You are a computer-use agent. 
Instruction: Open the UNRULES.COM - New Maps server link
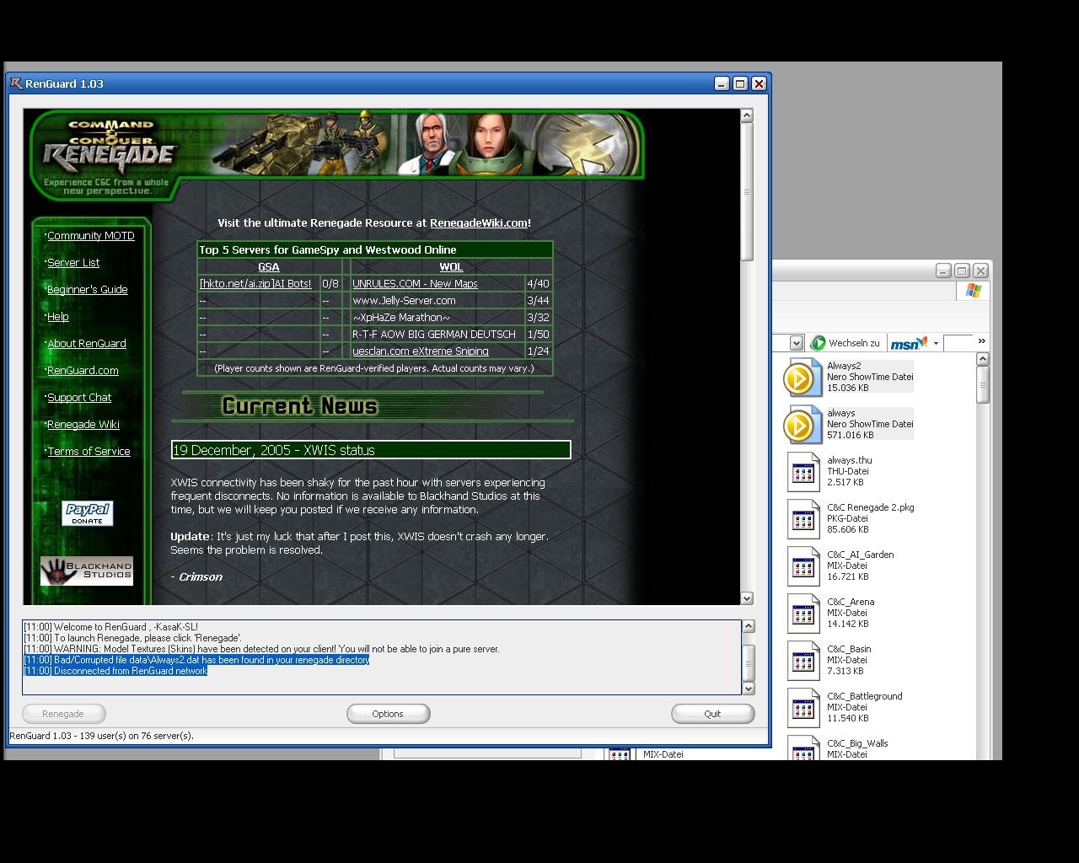tap(415, 284)
